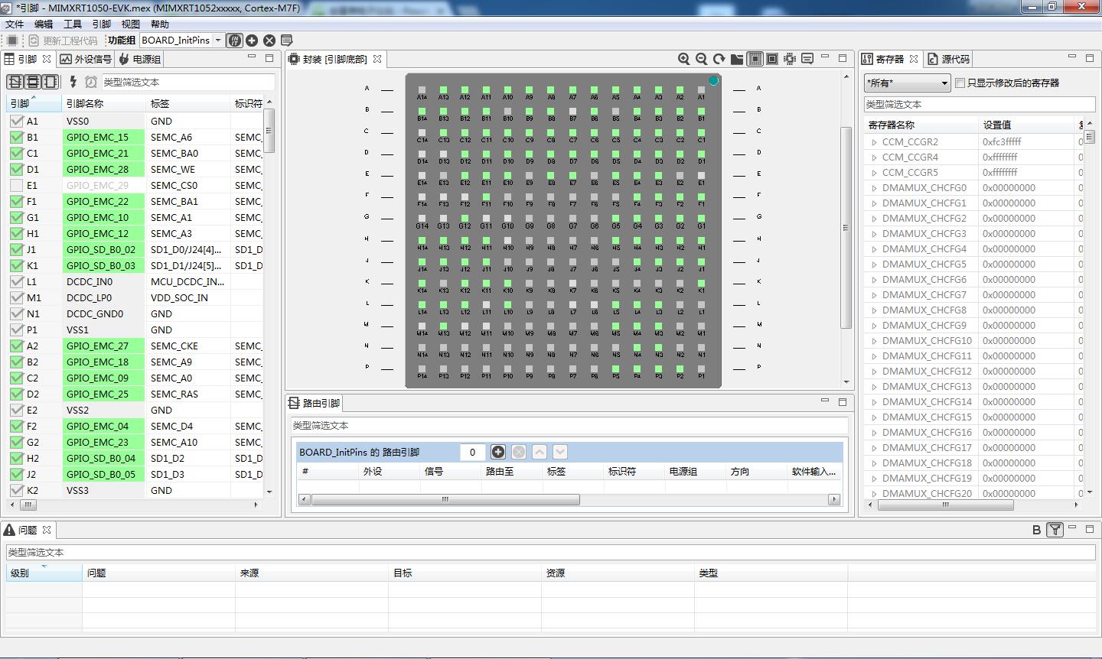Screen dimensions: 1102x659
Task: Click the B icon in 问题 panel
Action: [x=1037, y=529]
